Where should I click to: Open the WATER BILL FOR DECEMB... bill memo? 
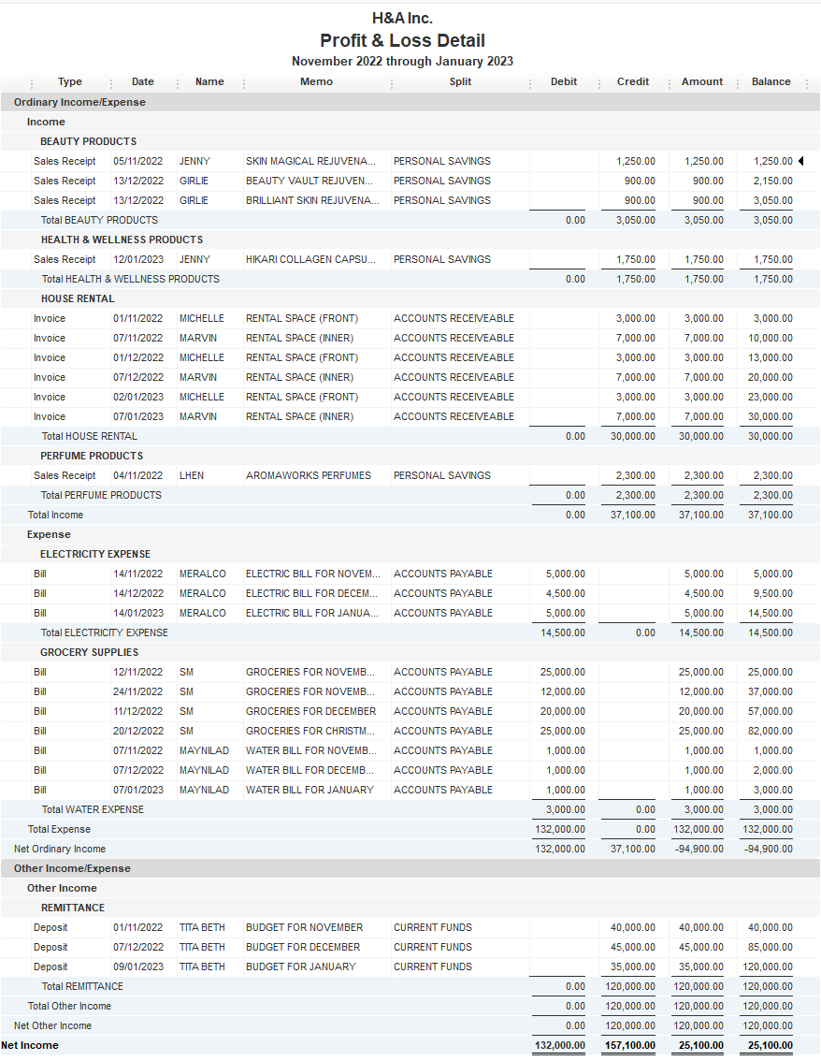tap(310, 769)
